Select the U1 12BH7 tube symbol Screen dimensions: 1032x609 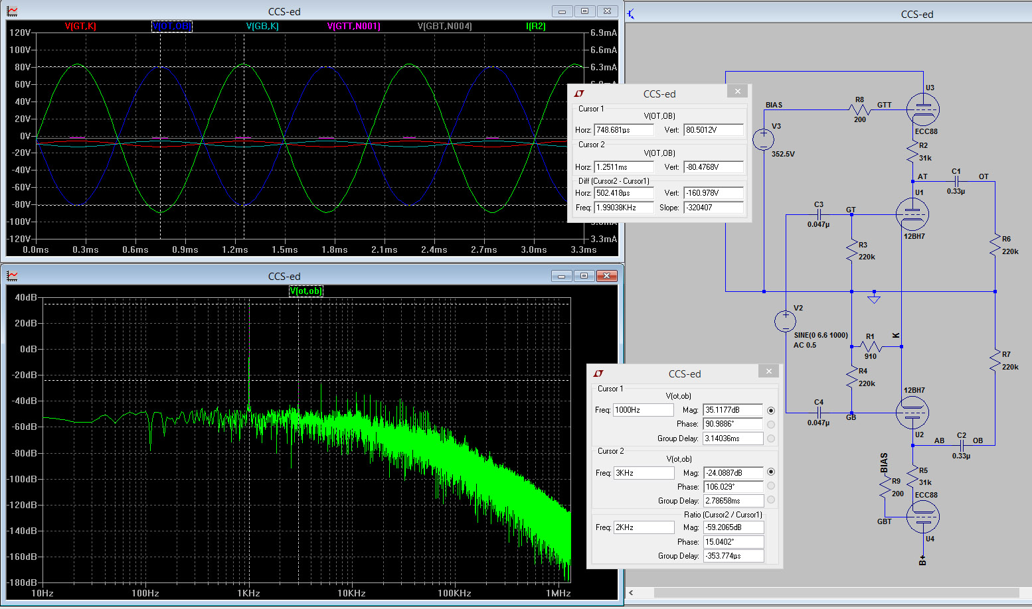coord(912,214)
